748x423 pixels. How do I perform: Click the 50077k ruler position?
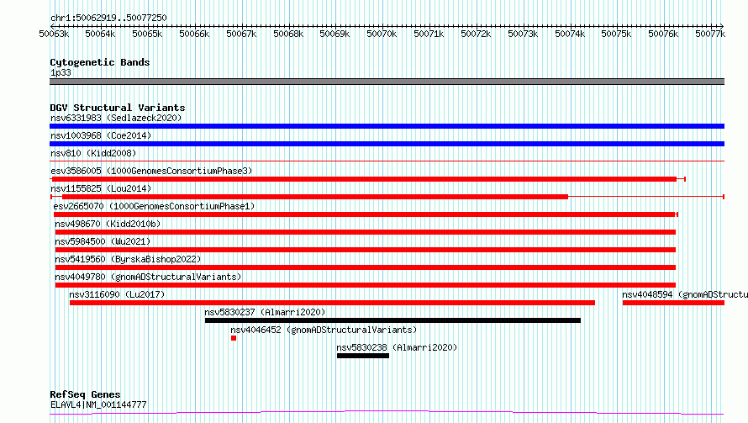click(x=710, y=34)
